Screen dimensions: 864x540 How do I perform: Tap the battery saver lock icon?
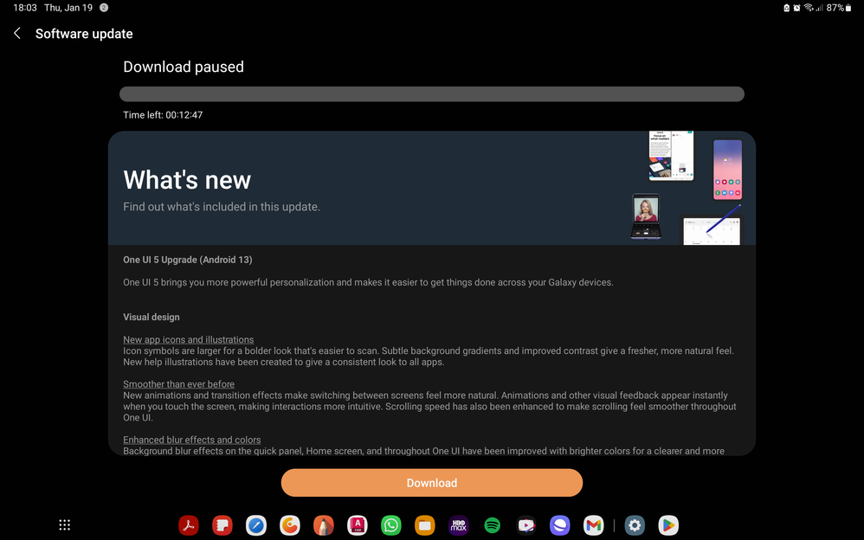point(786,8)
